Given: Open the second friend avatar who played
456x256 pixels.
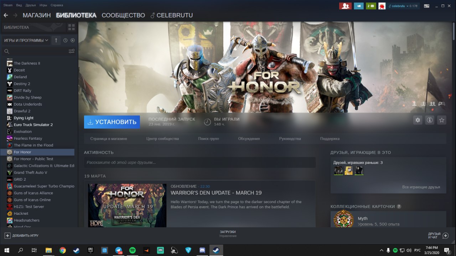Looking at the screenshot, I should (349, 171).
